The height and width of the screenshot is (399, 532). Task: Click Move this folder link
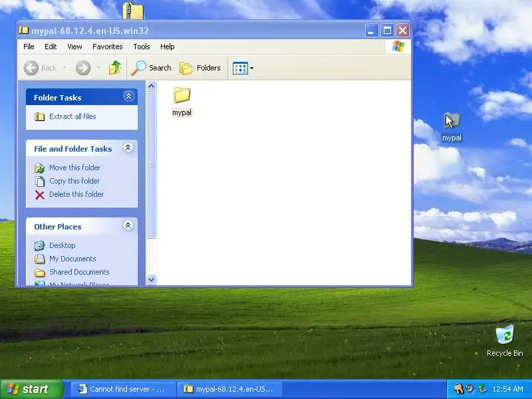pyautogui.click(x=75, y=168)
